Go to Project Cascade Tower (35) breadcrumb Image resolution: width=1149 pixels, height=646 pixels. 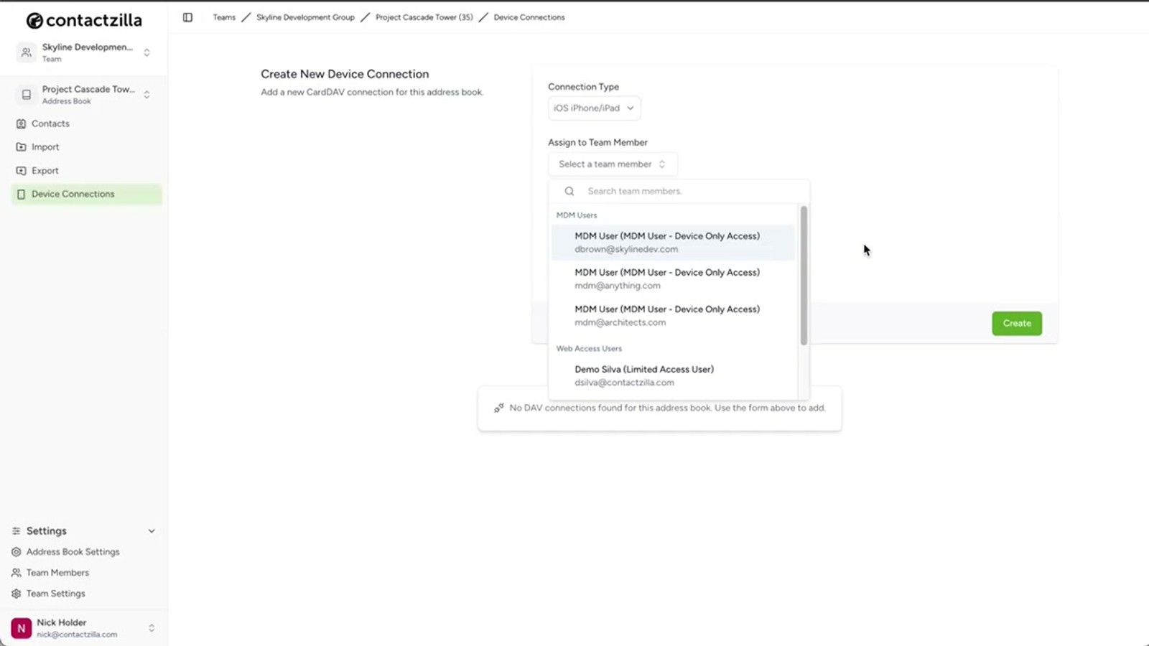(x=424, y=17)
